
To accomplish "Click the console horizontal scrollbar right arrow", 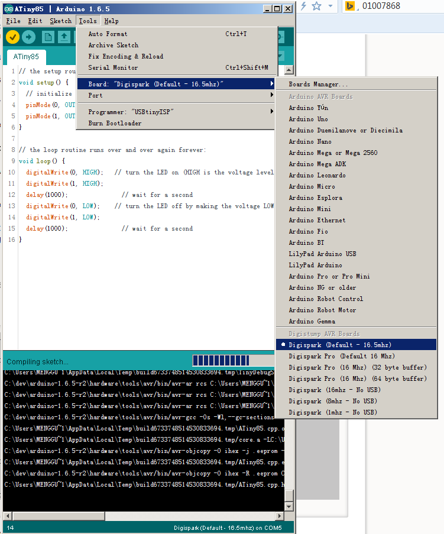I will tap(280, 516).
